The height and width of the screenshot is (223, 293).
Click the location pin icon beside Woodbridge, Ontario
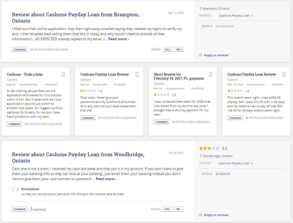201,156
